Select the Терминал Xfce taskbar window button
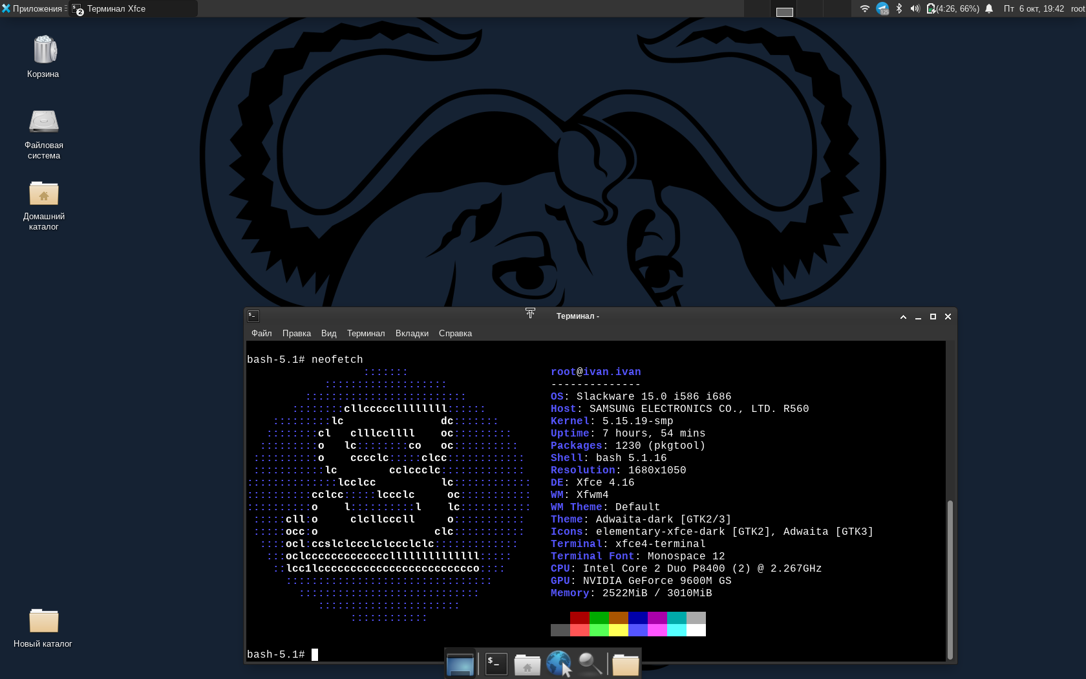 point(133,8)
